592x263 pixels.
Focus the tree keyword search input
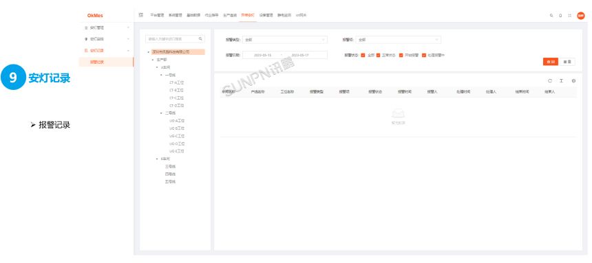pyautogui.click(x=172, y=39)
